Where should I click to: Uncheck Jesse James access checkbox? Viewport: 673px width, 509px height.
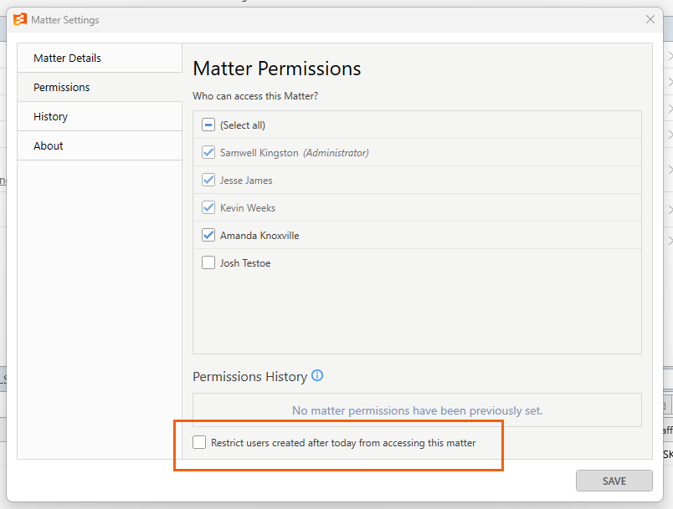[x=208, y=180]
